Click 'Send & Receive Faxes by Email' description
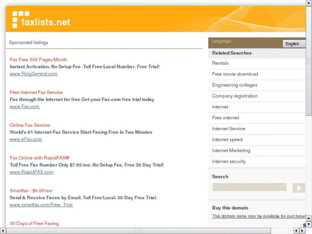Viewport: 312px width, 234px height. [83, 198]
